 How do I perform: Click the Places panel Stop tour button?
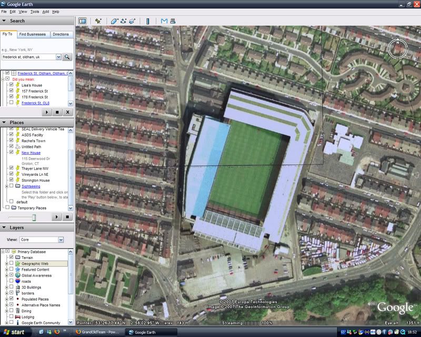coord(67,217)
